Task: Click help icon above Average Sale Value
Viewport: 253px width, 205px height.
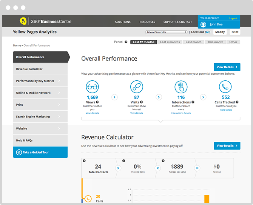Action: pos(163,161)
